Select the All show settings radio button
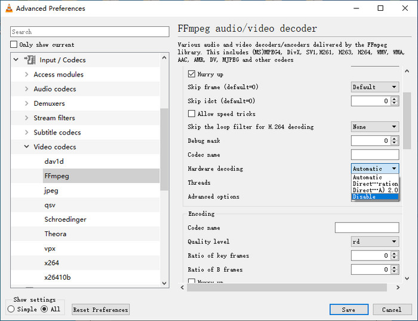This screenshot has width=418, height=321. click(44, 309)
